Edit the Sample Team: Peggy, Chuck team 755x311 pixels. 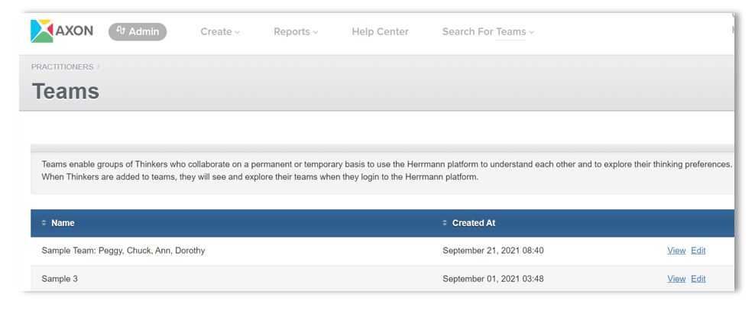click(698, 251)
